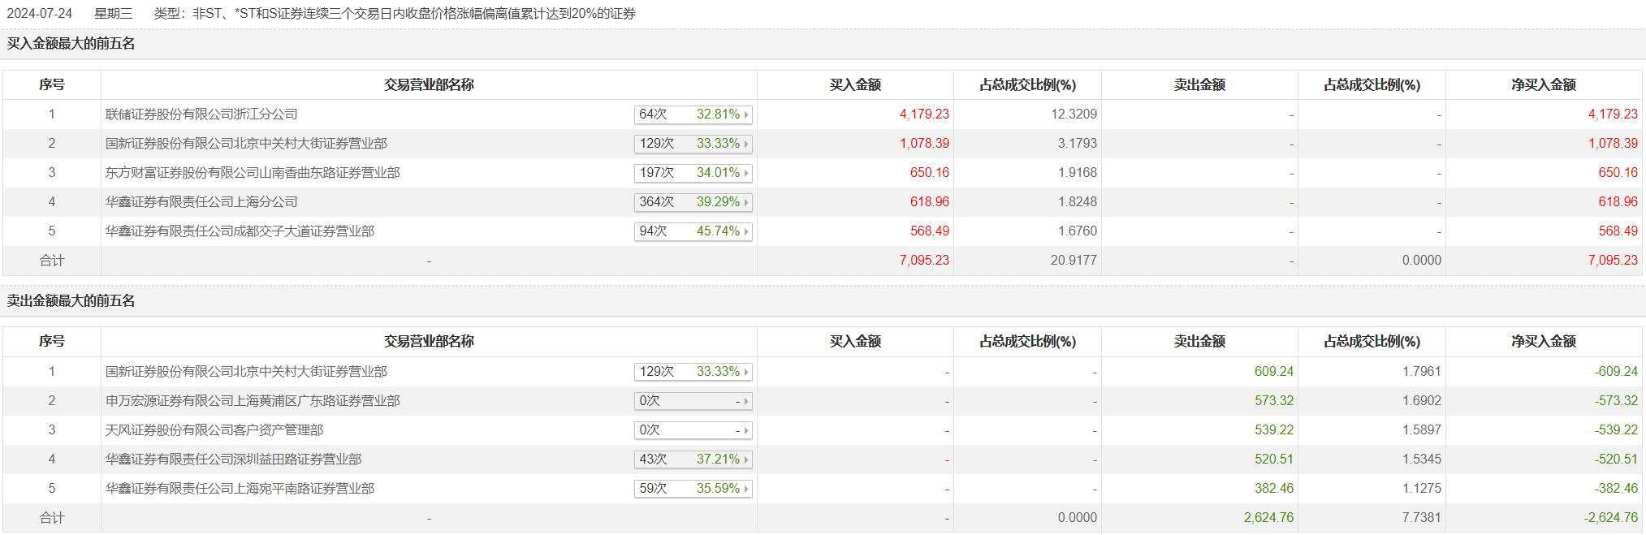The height and width of the screenshot is (535, 1646).
Task: Open 联储证券股份有限公司浙江分公司 brokerage link
Action: [x=201, y=114]
